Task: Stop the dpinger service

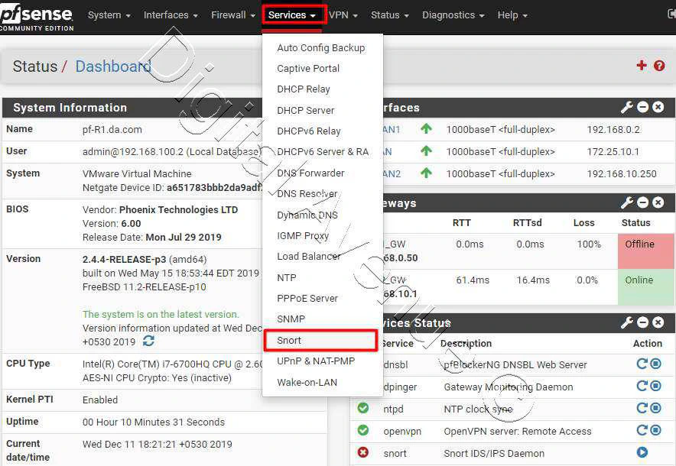Action: point(656,386)
